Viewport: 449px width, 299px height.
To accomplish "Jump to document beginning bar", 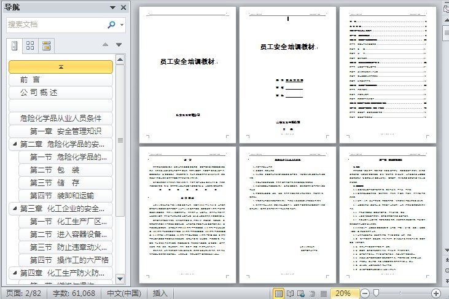I will [61, 67].
